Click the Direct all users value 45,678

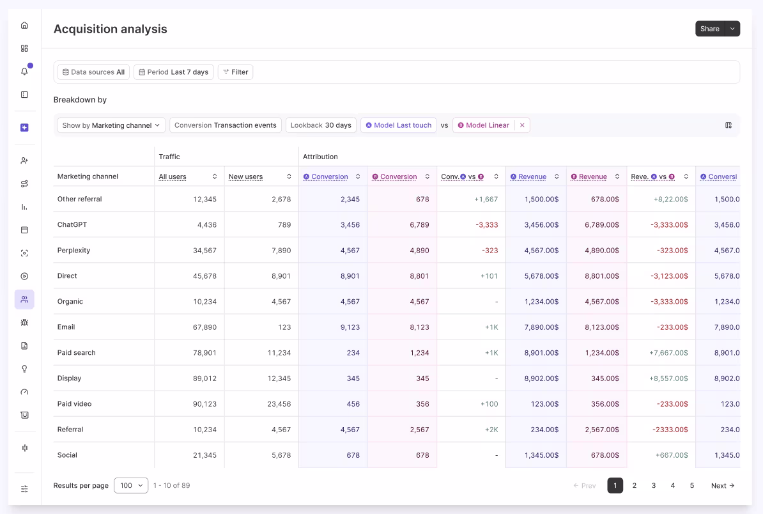[x=205, y=276]
